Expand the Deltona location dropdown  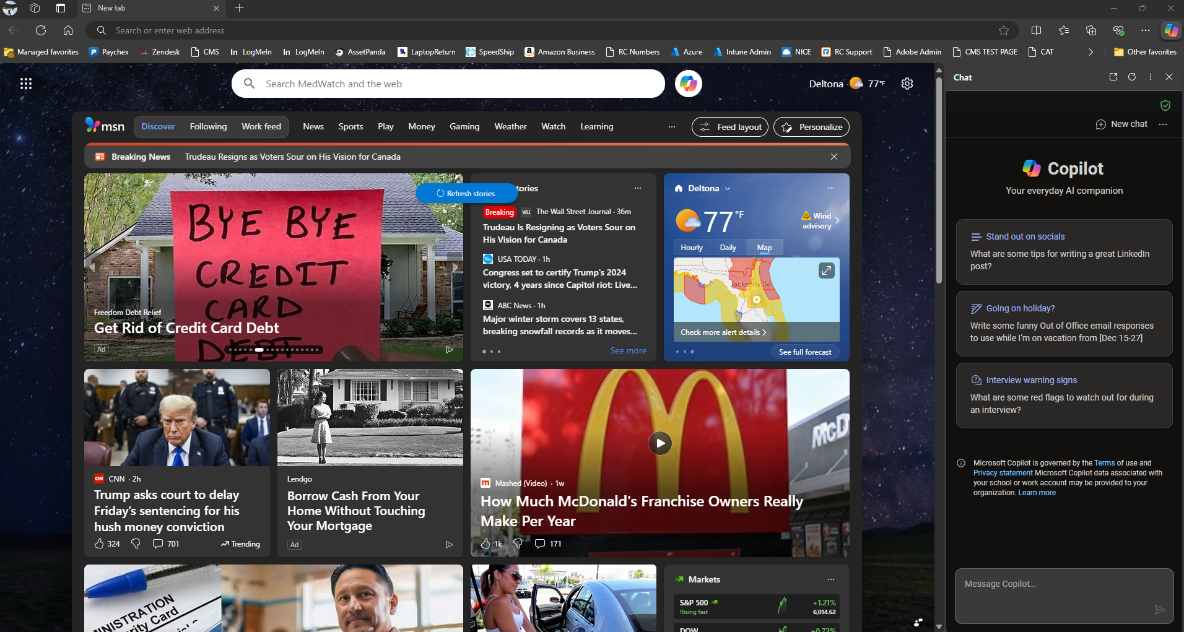click(728, 188)
